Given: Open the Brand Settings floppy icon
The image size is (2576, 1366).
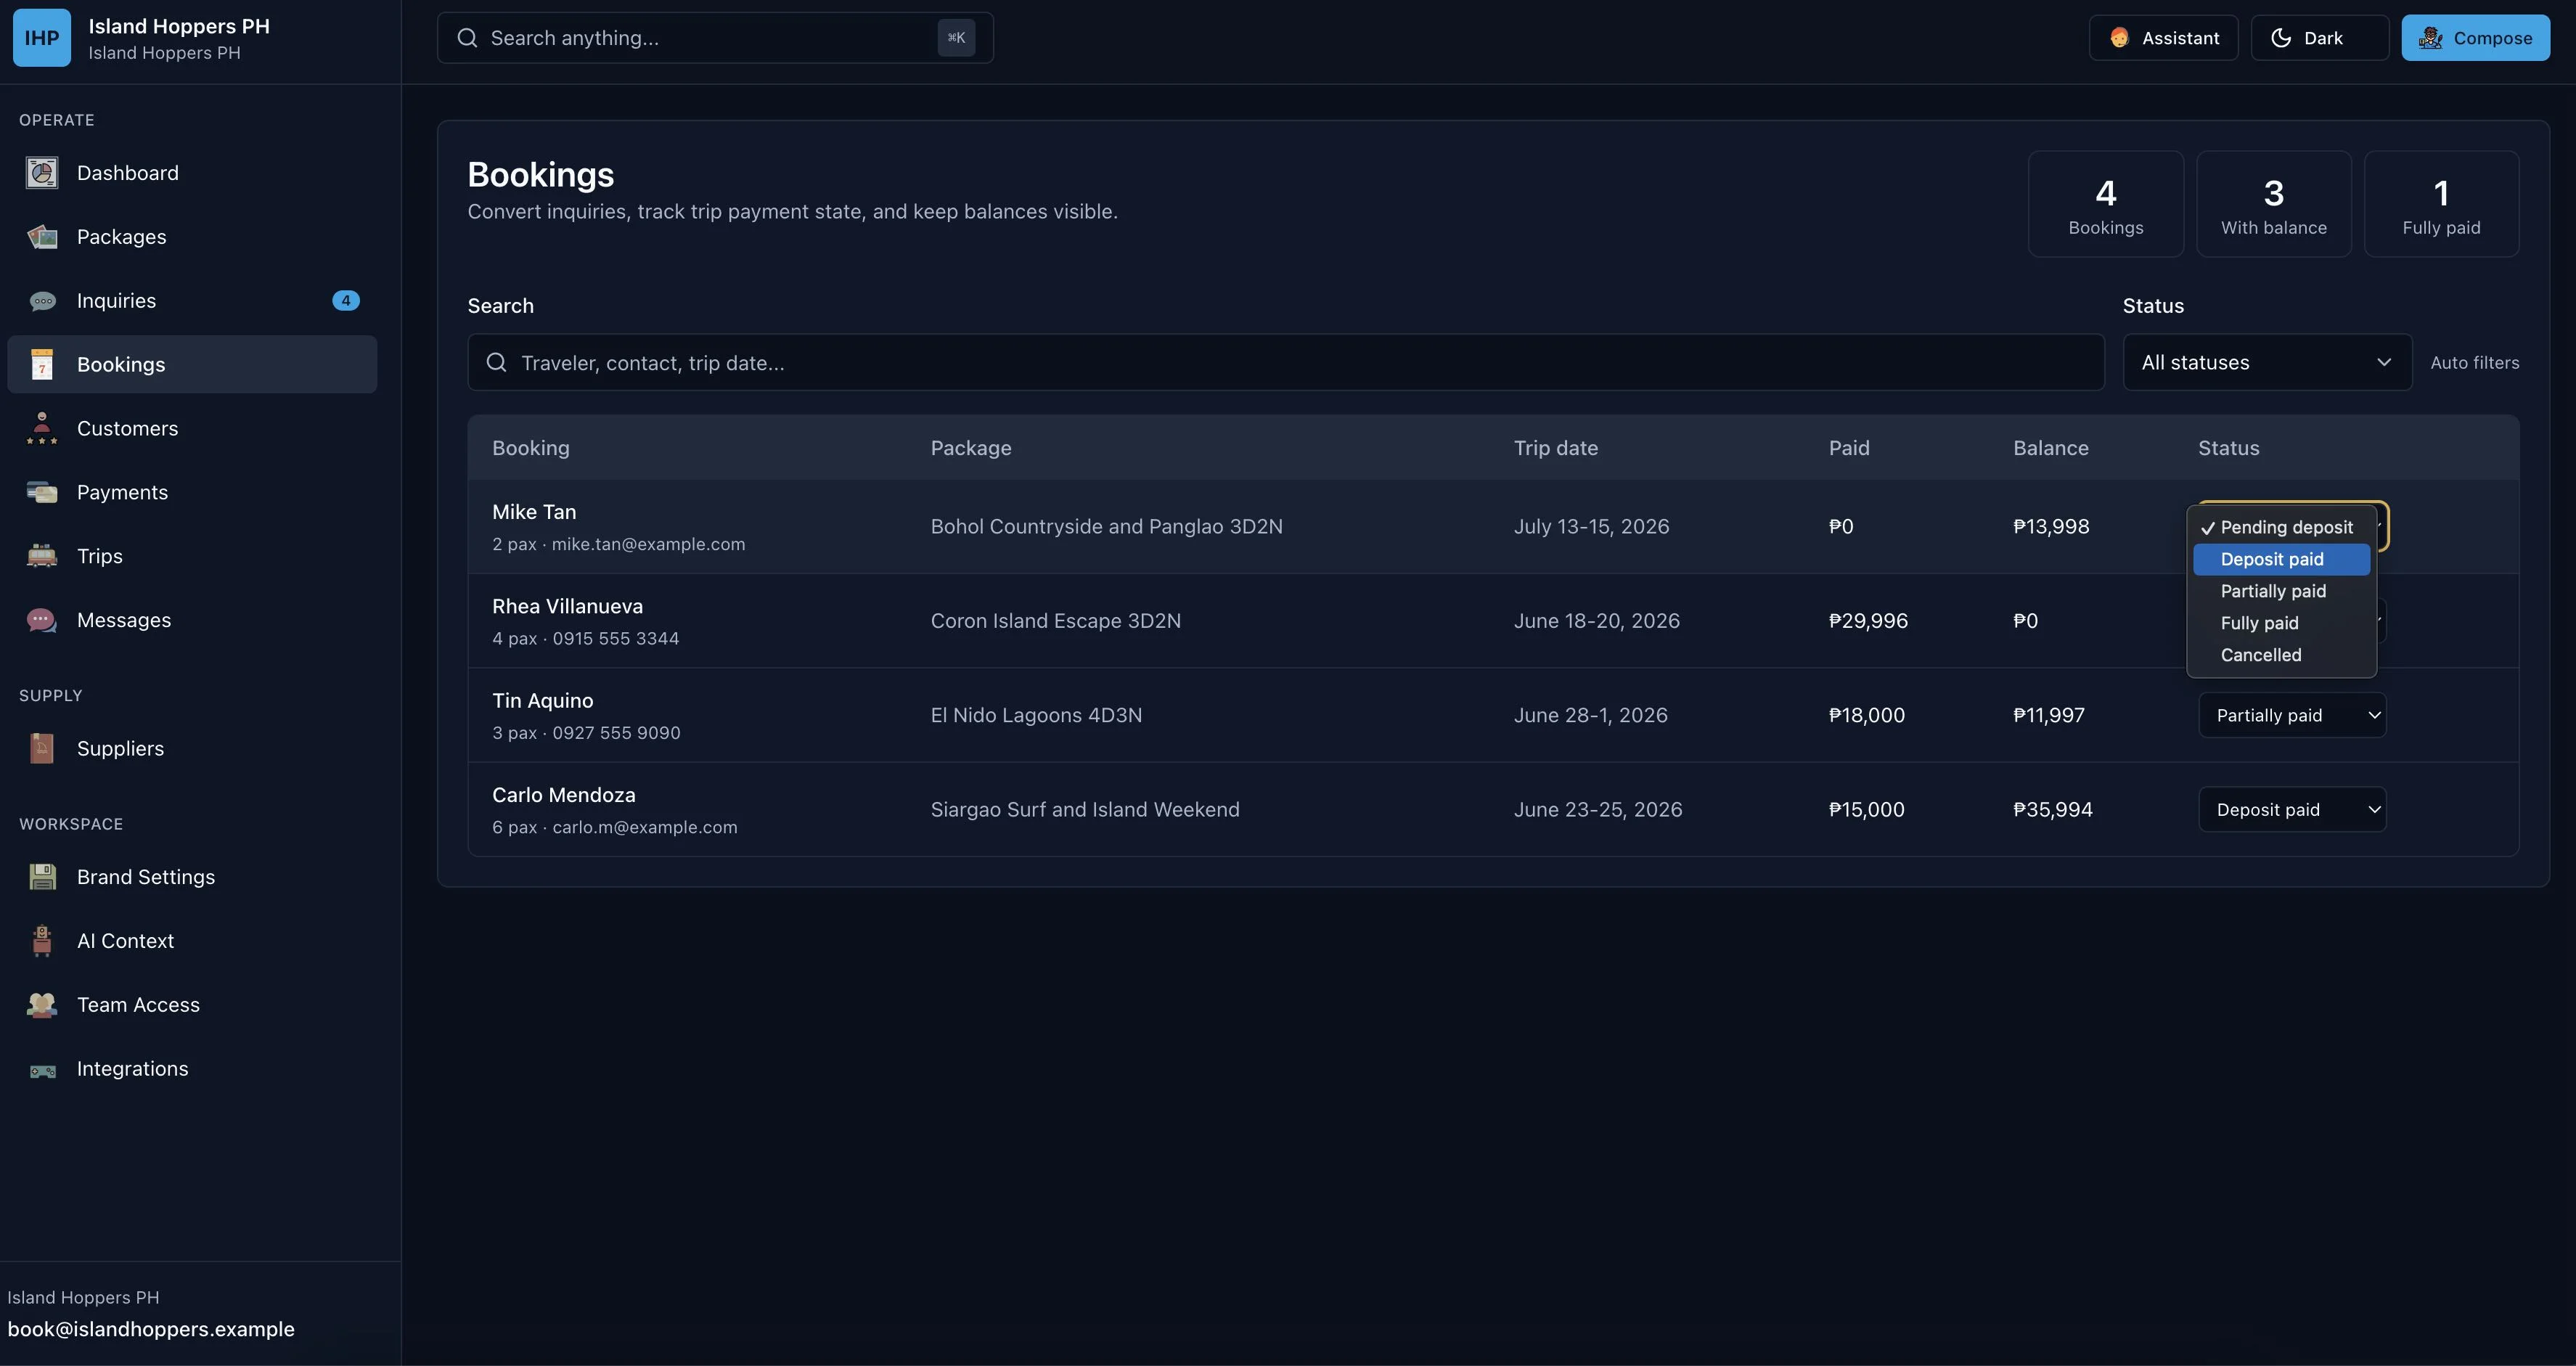Looking at the screenshot, I should (x=42, y=877).
